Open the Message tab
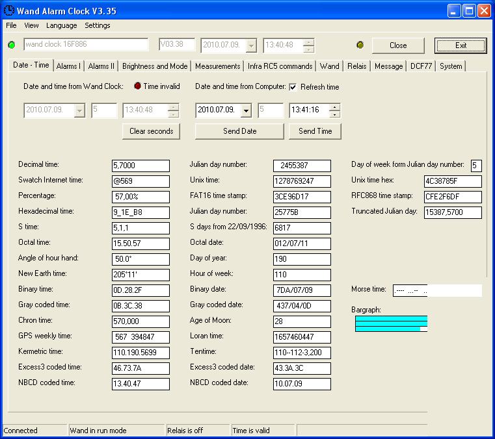 pos(388,66)
